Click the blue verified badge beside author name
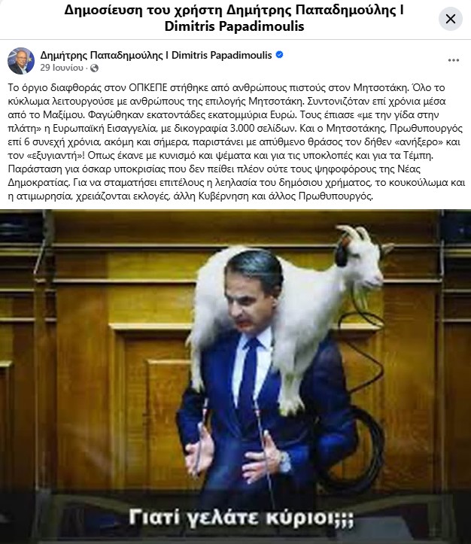The image size is (471, 544). [x=279, y=55]
